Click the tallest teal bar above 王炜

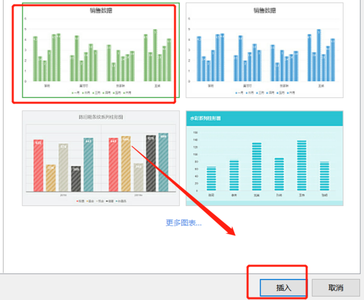302,165
